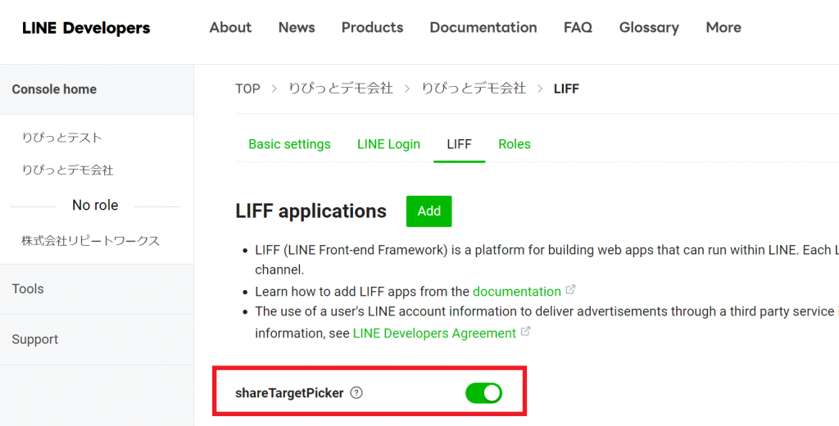Click second りぴっとデモ会社 breadcrumb before LIFF
Viewport: 839px width, 426px height.
pos(474,88)
